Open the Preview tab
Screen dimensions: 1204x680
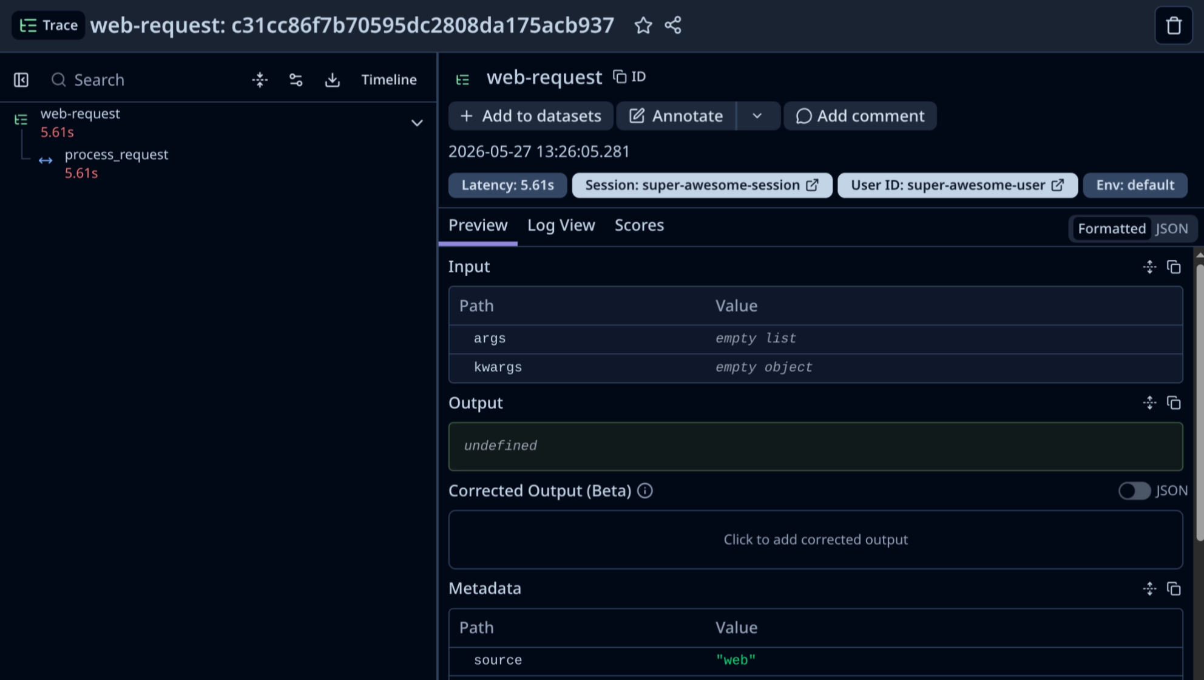(478, 225)
